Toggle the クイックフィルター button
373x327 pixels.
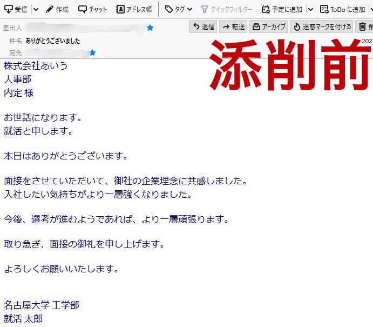click(x=226, y=10)
